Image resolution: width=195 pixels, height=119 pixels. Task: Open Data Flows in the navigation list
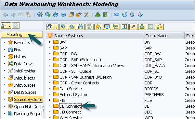click(24, 64)
